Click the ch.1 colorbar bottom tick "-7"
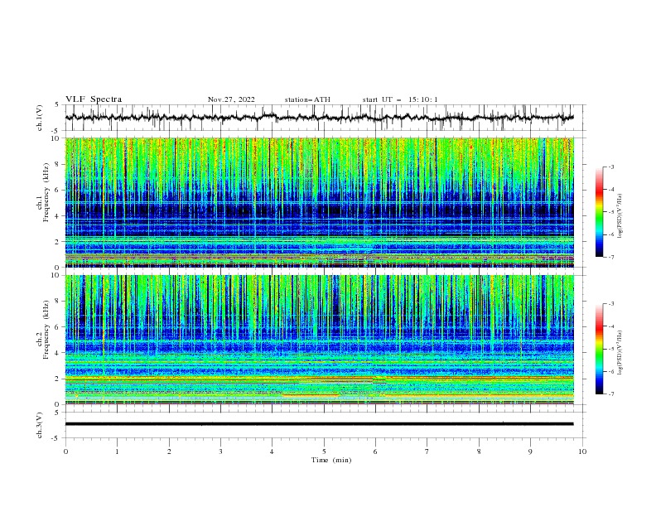Viewport: 656px width, 507px height. click(x=610, y=257)
